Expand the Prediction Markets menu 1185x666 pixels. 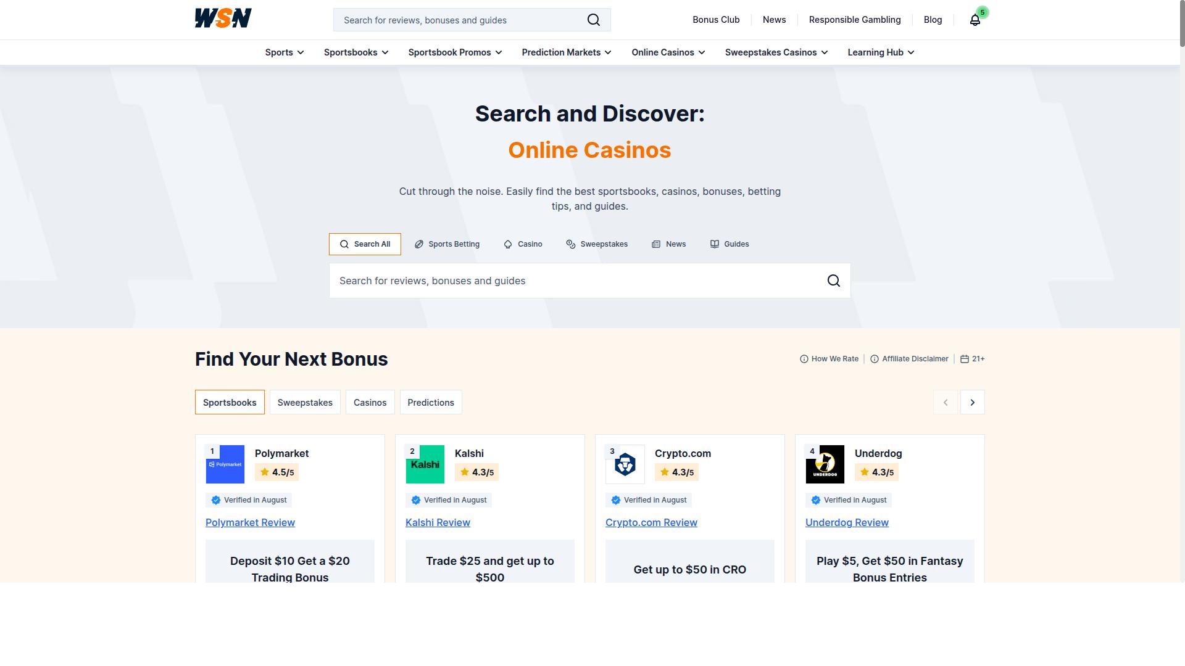click(567, 52)
